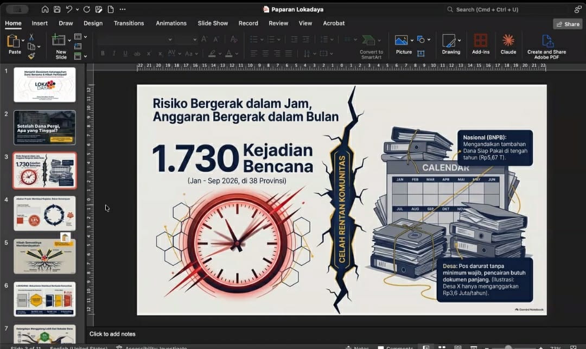Click the new blank document icon in title bar
The image size is (586, 349).
[111, 9]
